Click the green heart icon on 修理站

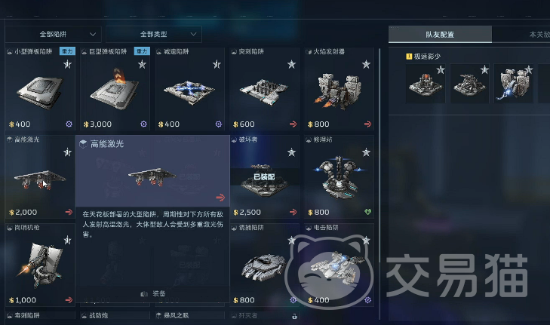click(367, 212)
